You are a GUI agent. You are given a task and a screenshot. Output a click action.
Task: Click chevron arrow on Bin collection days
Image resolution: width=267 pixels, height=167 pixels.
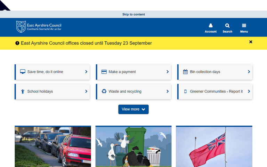(249, 72)
